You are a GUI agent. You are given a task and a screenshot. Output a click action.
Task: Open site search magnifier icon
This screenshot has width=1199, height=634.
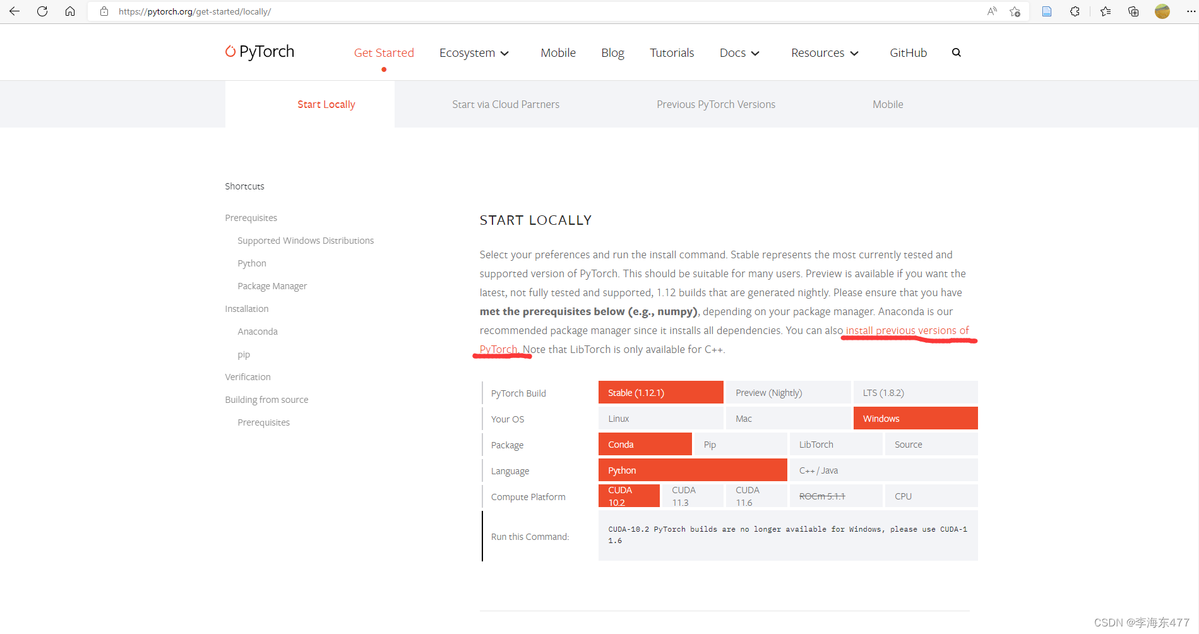click(x=957, y=52)
